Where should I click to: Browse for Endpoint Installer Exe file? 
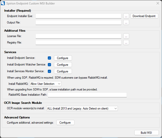pos(126,16)
